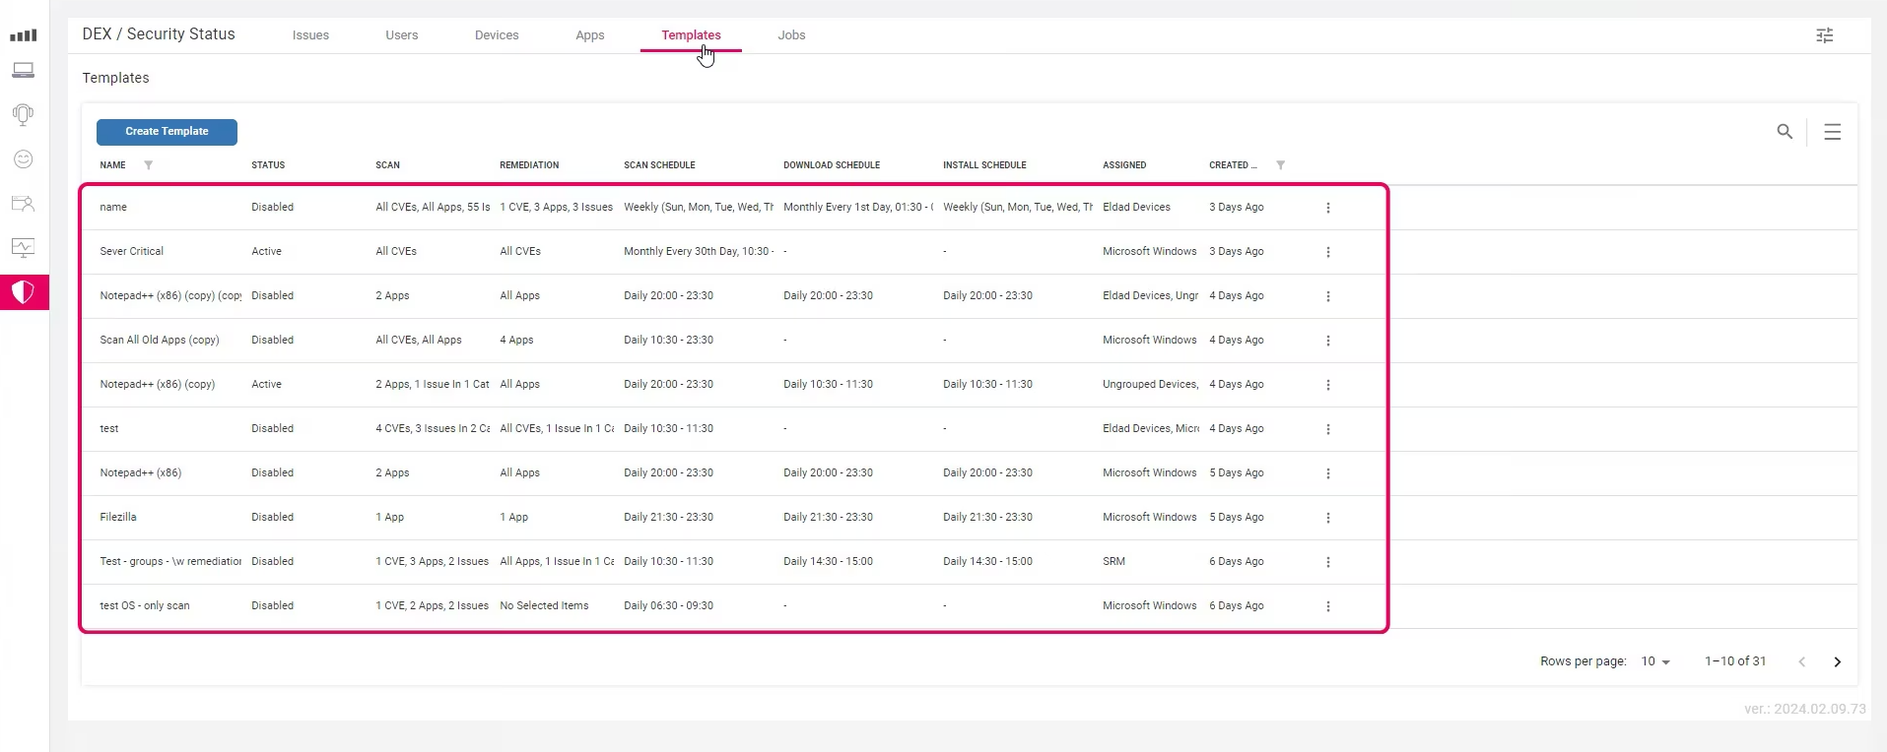Click 'Daily 06:30 - 09:30' scan schedule cell

668,606
